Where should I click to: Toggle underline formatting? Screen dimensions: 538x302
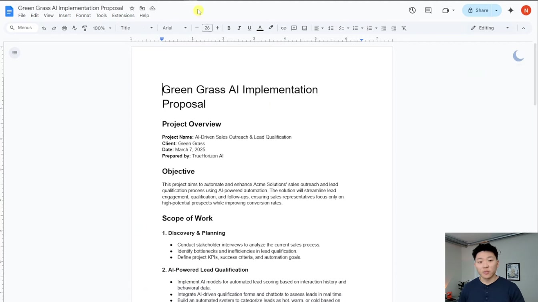(x=249, y=28)
